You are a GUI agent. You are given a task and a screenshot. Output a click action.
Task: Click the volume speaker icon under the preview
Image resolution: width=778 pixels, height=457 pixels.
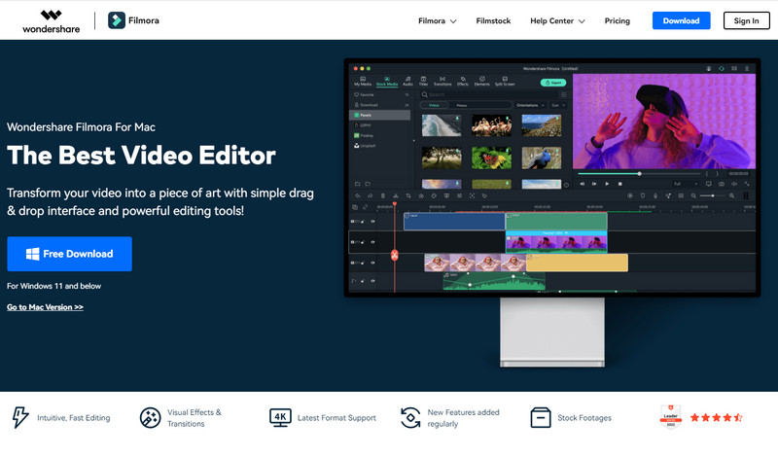(x=734, y=184)
